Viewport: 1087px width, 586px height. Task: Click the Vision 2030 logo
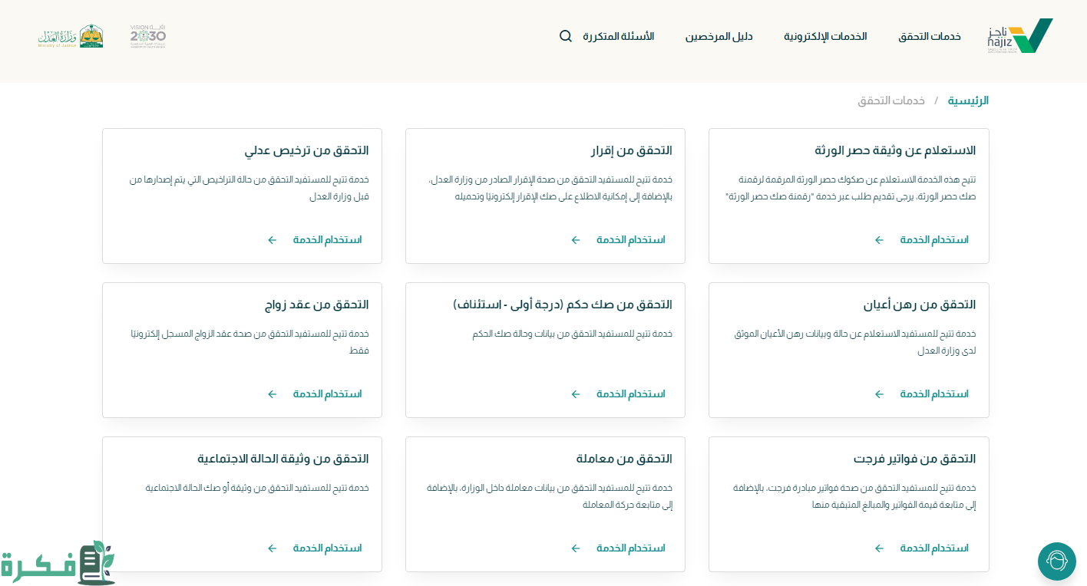pyautogui.click(x=147, y=36)
